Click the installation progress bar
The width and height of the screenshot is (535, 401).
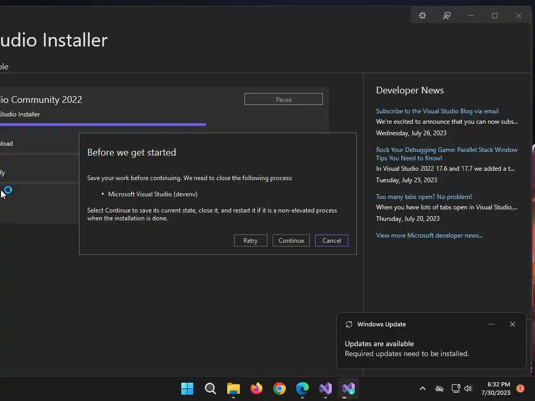click(x=103, y=124)
